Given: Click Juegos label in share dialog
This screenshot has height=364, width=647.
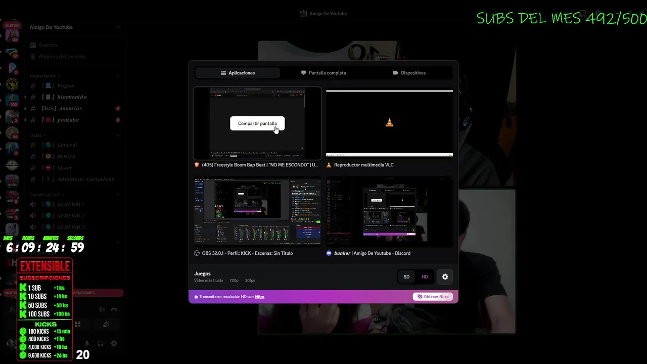Looking at the screenshot, I should [x=202, y=274].
